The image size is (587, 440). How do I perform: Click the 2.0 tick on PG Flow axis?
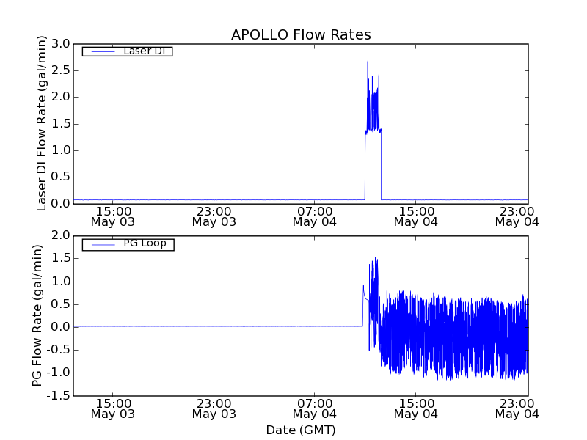point(61,235)
